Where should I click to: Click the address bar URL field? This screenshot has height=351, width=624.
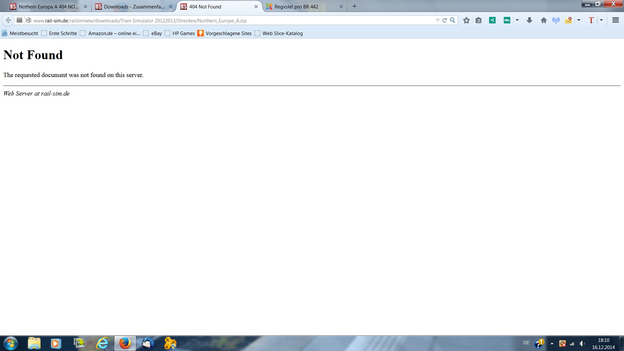pyautogui.click(x=227, y=20)
